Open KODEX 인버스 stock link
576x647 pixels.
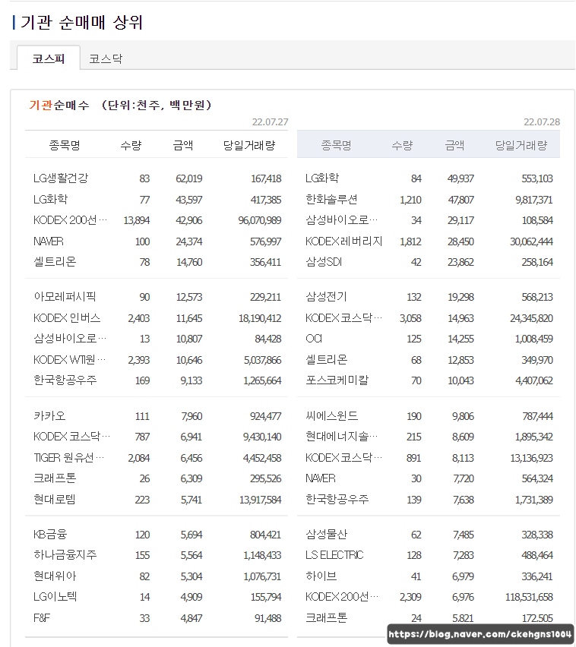[x=67, y=318]
